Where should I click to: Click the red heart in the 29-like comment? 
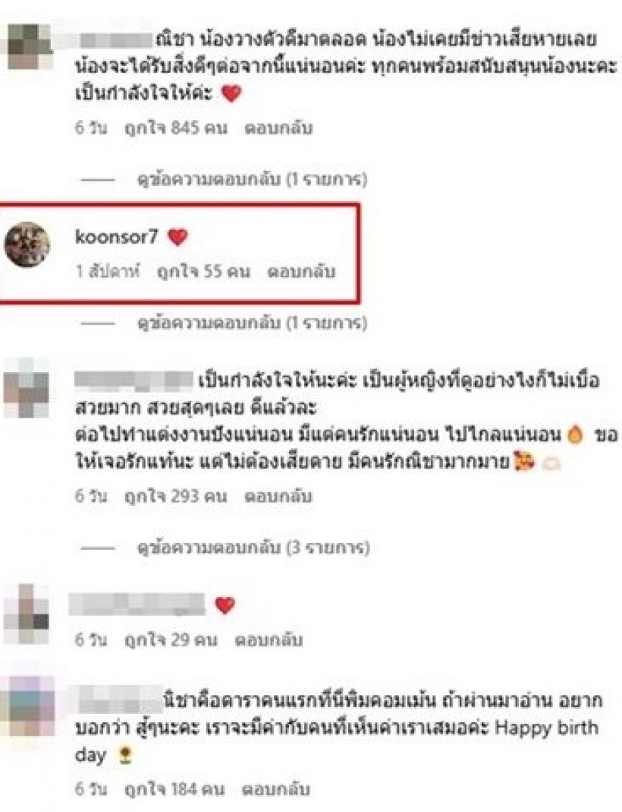click(x=225, y=605)
